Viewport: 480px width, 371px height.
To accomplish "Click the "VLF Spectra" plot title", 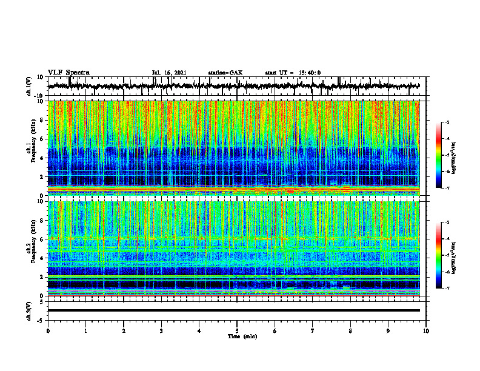I will pyautogui.click(x=68, y=73).
